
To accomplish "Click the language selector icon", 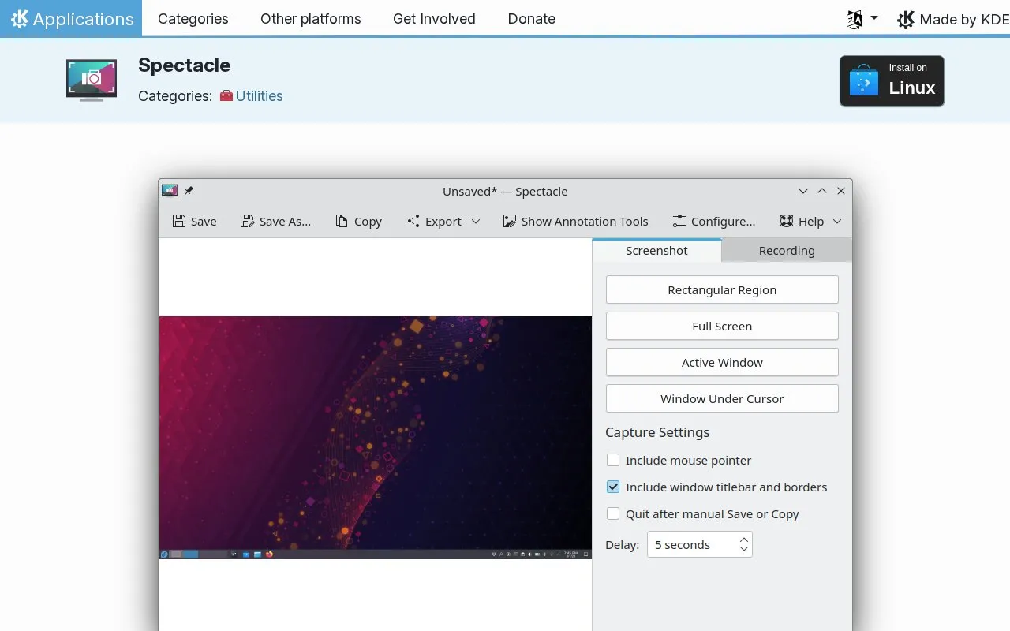I will (854, 20).
